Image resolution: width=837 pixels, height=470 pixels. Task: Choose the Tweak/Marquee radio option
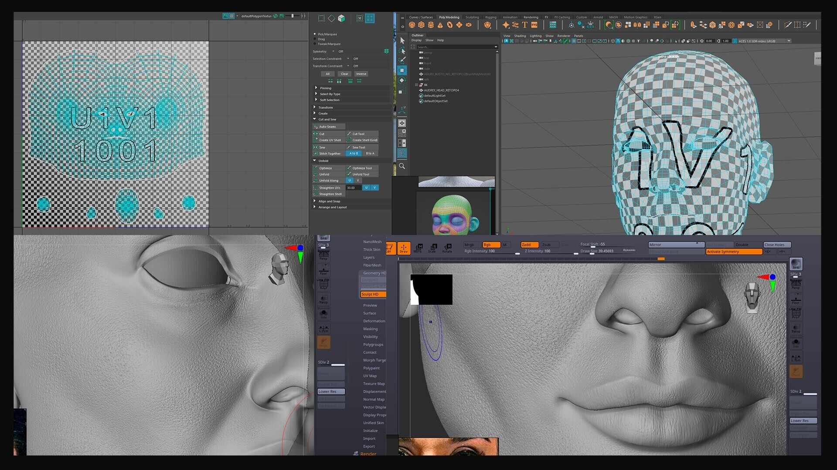pyautogui.click(x=315, y=44)
